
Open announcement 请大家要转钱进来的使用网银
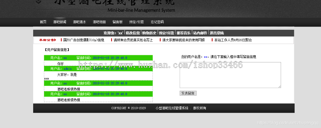[183, 40]
